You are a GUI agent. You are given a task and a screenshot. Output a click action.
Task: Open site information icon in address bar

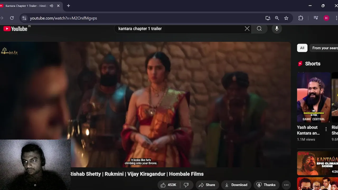[x=24, y=18]
